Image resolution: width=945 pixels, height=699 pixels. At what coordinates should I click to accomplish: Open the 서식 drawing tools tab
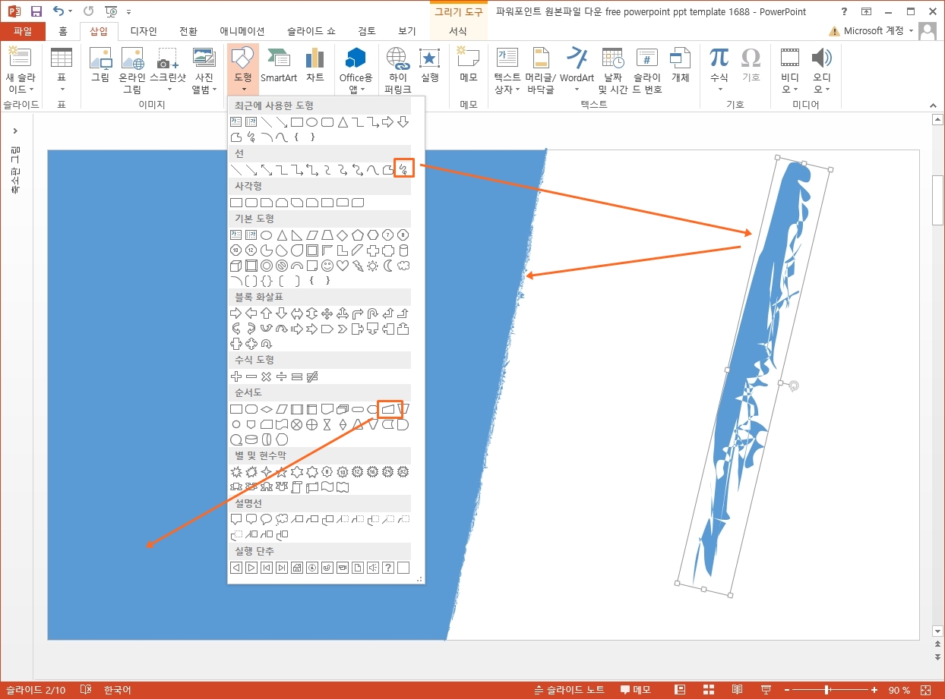point(458,31)
